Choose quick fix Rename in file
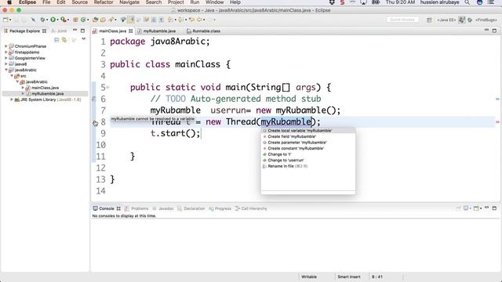This screenshot has width=502, height=282. [x=308, y=166]
